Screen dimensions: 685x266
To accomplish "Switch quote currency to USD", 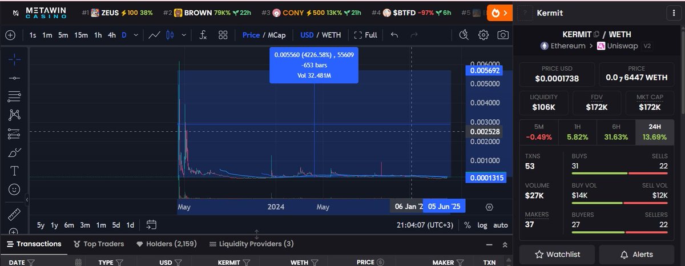I will tap(307, 35).
